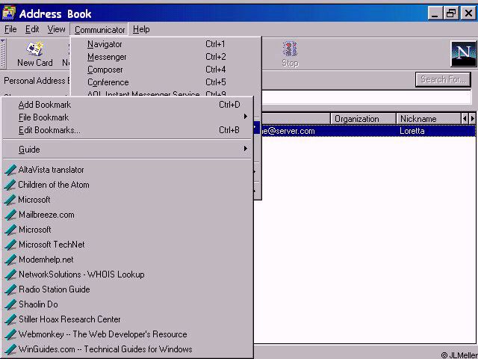The image size is (478, 359).
Task: Select Edit Bookmarks... menu entry
Action: [x=128, y=130]
